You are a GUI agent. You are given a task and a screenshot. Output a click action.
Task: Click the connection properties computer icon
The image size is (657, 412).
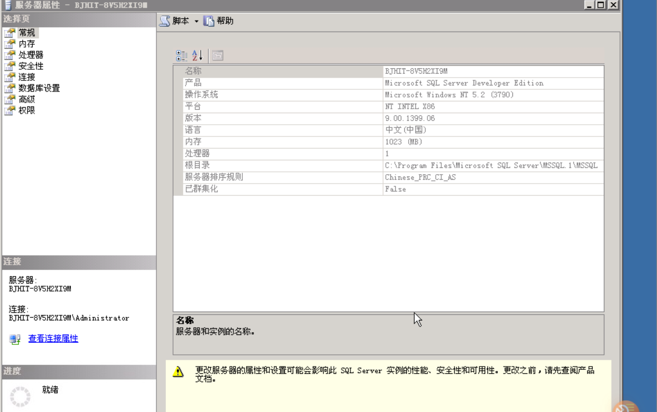pos(14,339)
